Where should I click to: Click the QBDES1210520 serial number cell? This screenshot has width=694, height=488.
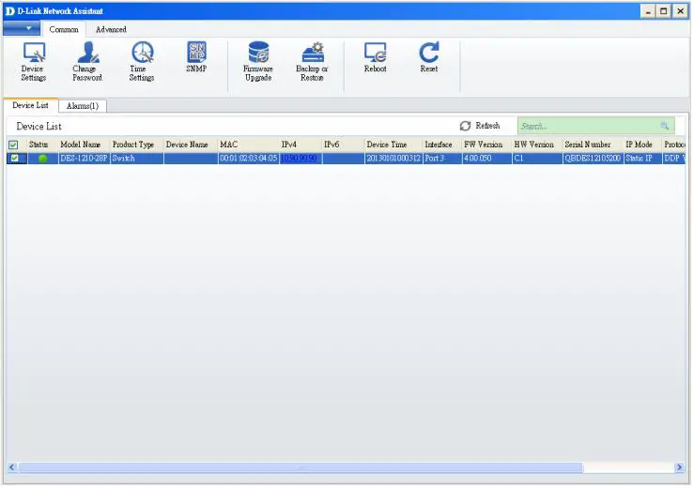(x=594, y=159)
